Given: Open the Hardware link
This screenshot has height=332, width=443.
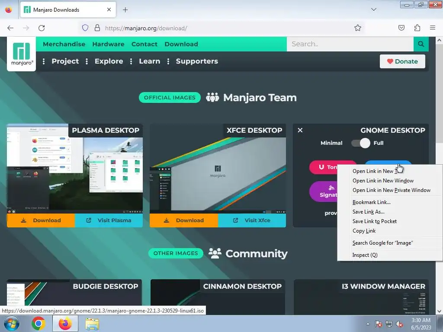Looking at the screenshot, I should pyautogui.click(x=108, y=44).
